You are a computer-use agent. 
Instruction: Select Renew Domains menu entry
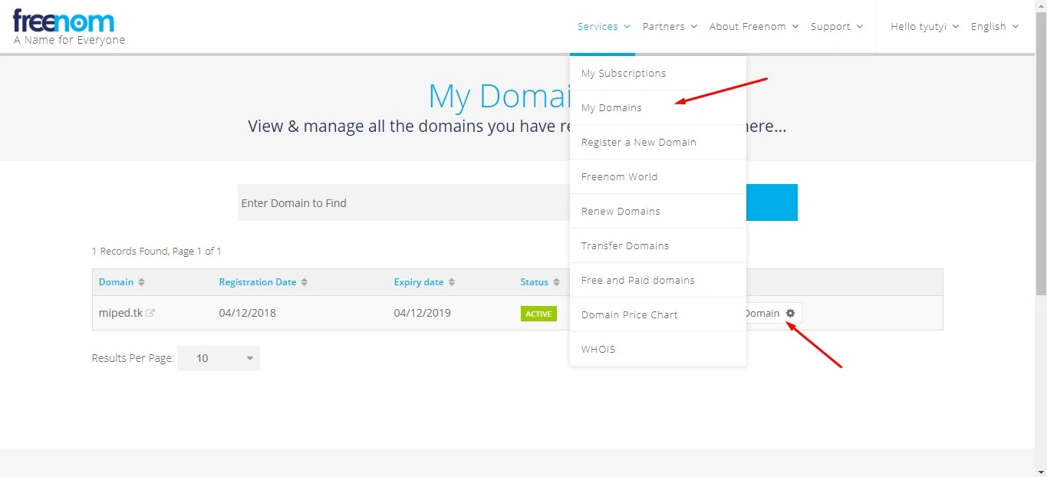tap(658, 211)
